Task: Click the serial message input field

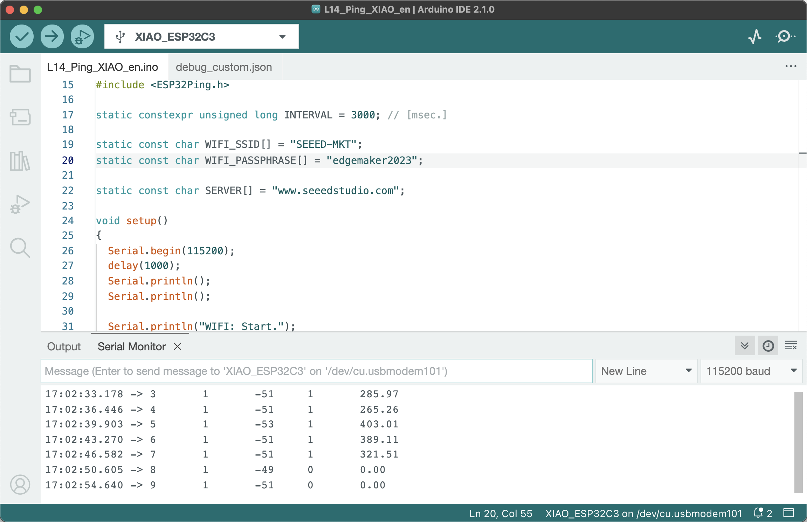Action: tap(317, 371)
